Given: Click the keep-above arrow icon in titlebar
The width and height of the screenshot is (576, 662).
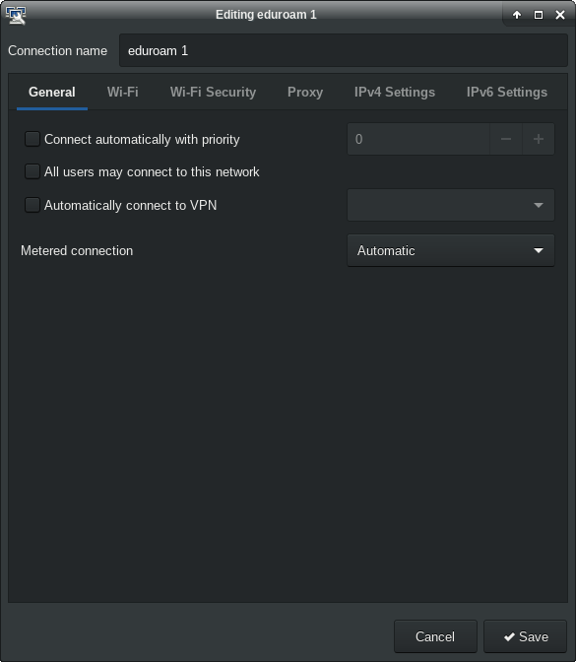Looking at the screenshot, I should click(x=517, y=15).
